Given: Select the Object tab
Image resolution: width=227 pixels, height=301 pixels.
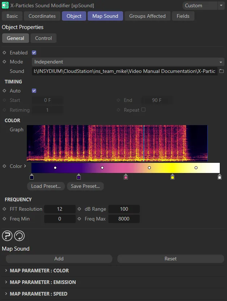Looking at the screenshot, I should tap(74, 16).
